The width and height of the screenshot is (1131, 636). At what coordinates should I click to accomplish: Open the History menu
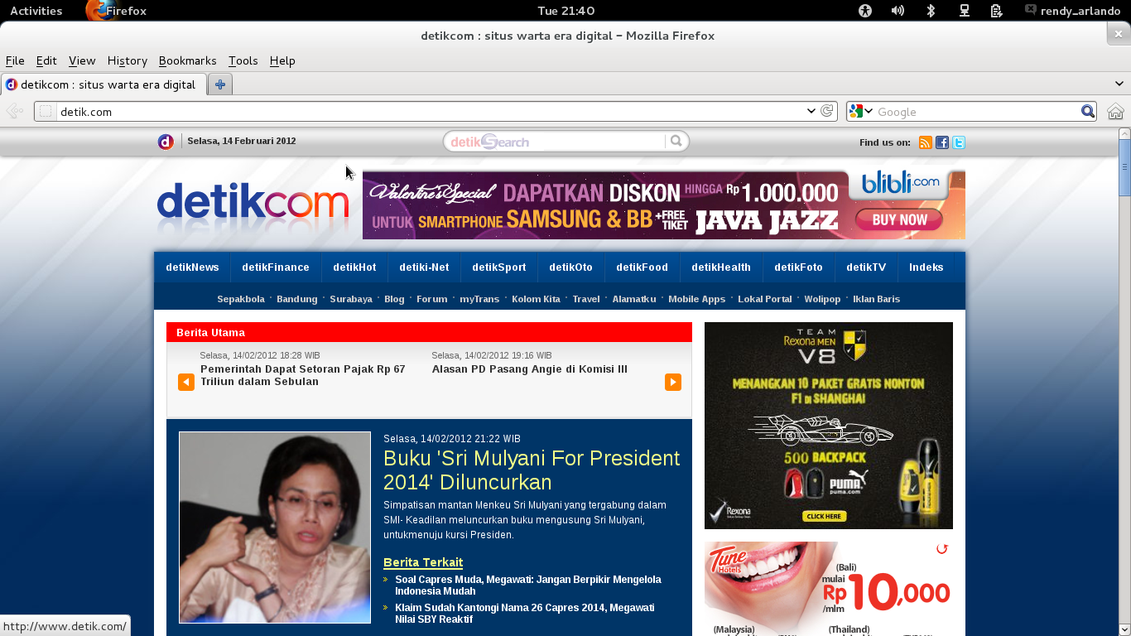(127, 60)
